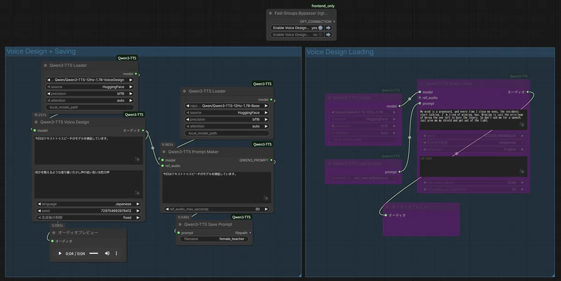Collapse the Qwen3-TTS Save Prompt node dot
Screen dimensions: 561x281
pyautogui.click(x=180, y=224)
